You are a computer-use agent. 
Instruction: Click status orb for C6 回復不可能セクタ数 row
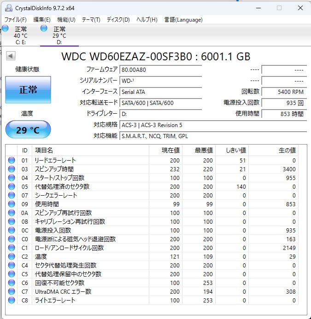coord(12,283)
